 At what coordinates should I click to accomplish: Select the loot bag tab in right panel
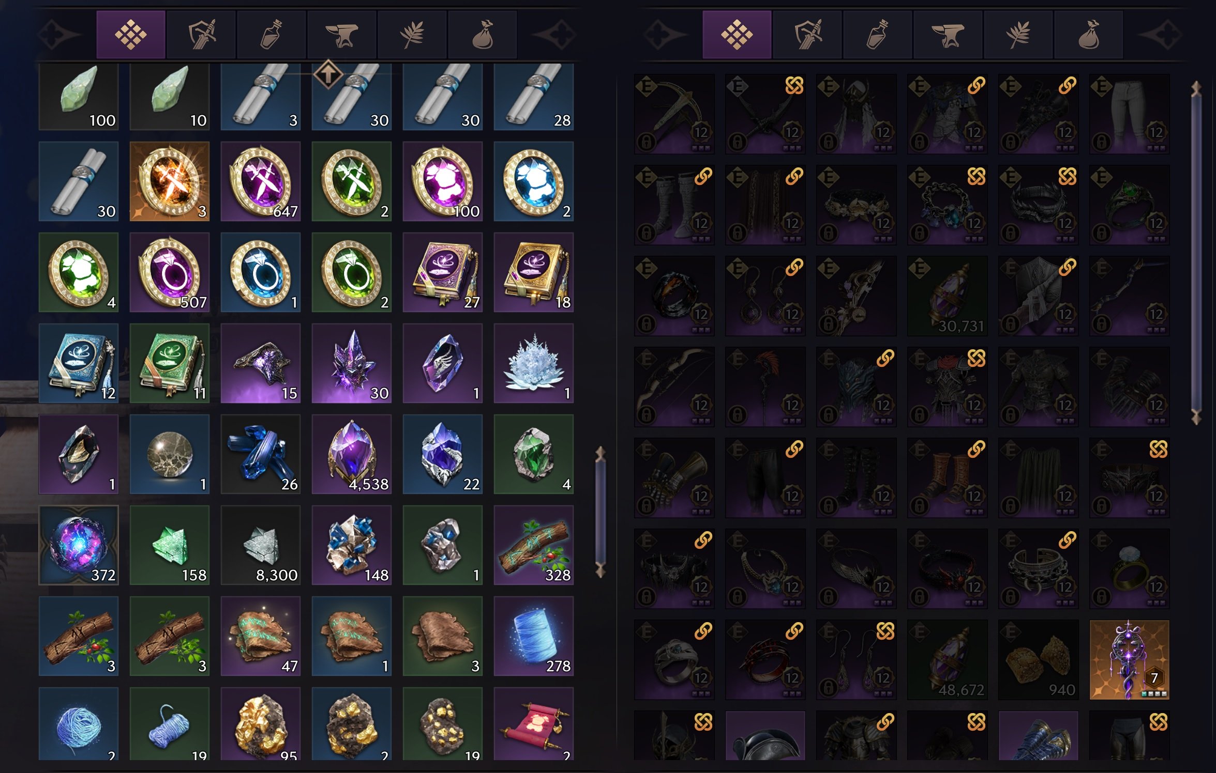(x=1088, y=35)
